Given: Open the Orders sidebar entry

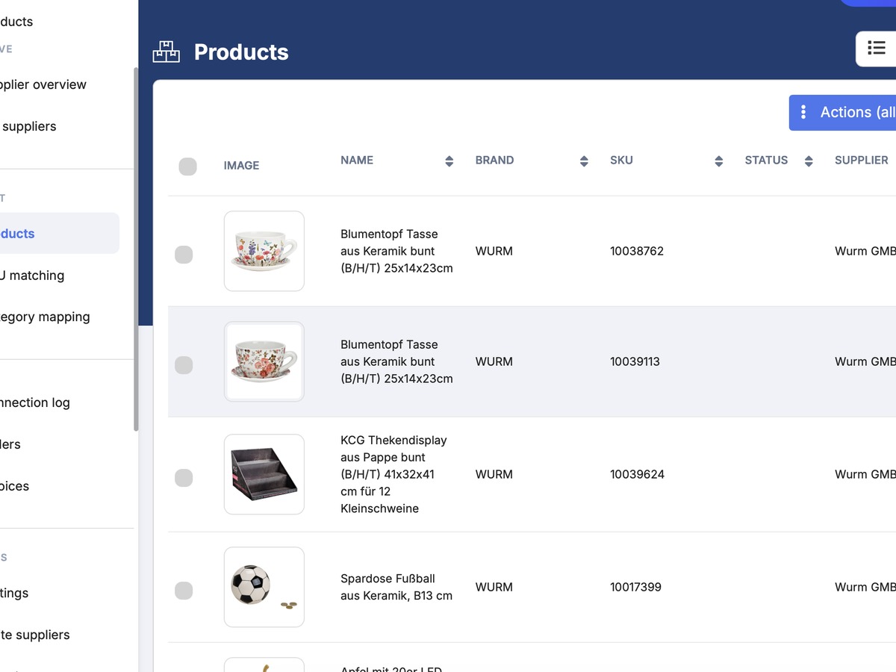Looking at the screenshot, I should pyautogui.click(x=10, y=444).
